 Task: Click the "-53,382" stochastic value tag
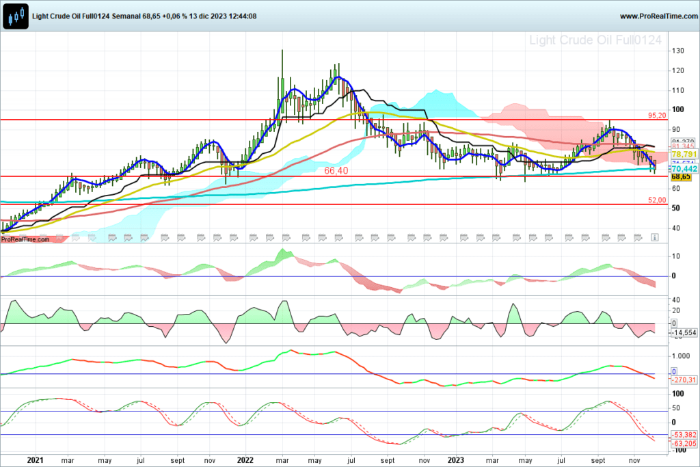click(x=684, y=435)
